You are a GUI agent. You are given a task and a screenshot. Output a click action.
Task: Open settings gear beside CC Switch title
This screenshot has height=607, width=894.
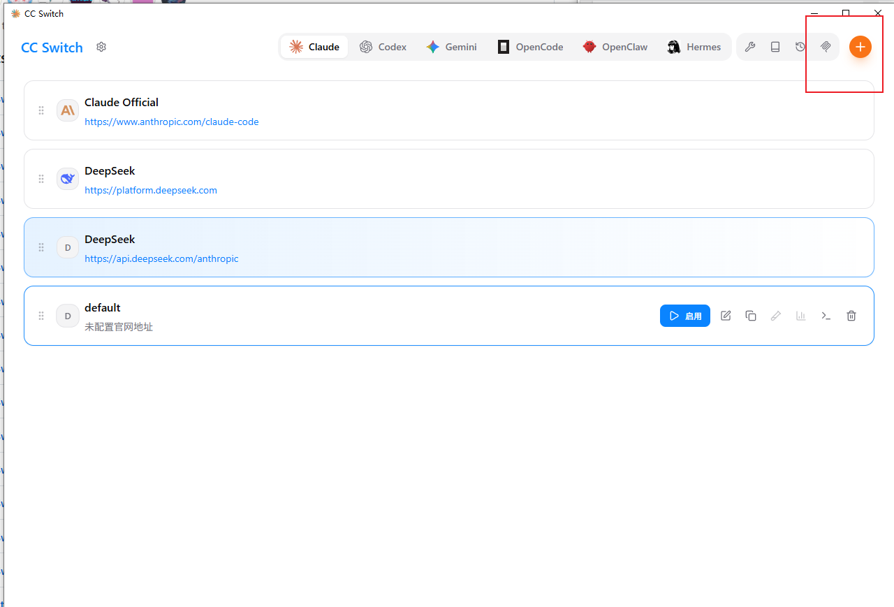[x=101, y=47]
